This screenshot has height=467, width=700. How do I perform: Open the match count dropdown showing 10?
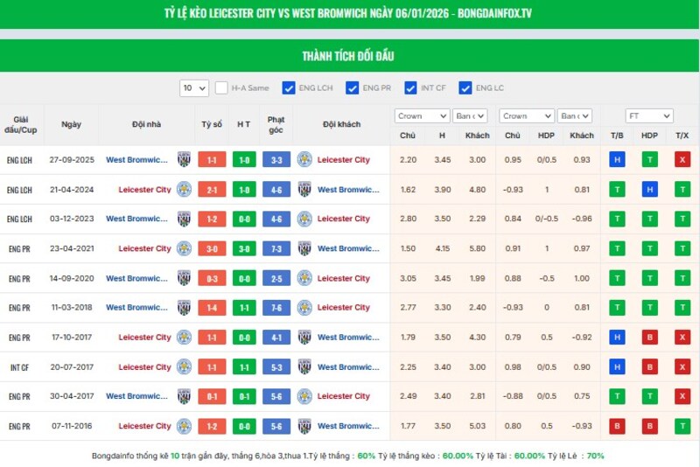(x=194, y=88)
